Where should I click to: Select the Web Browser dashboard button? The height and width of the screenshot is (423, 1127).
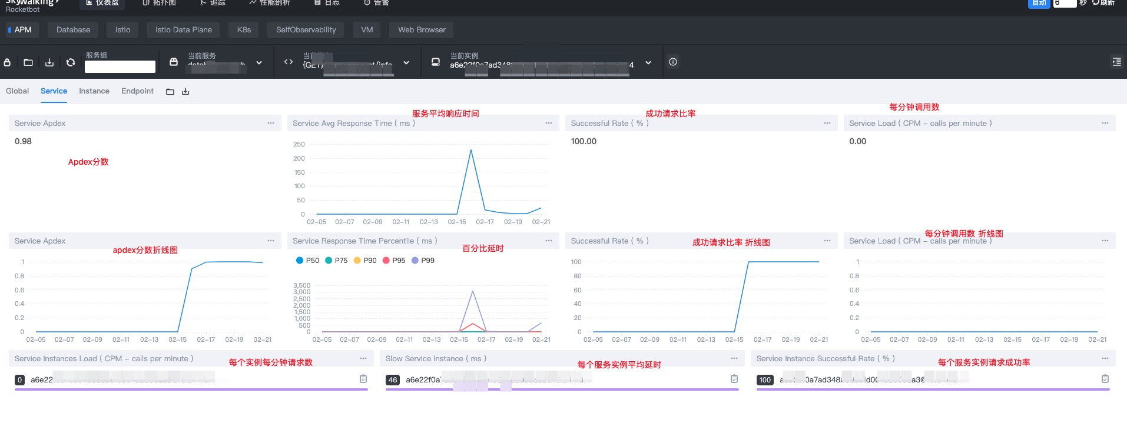pyautogui.click(x=422, y=30)
